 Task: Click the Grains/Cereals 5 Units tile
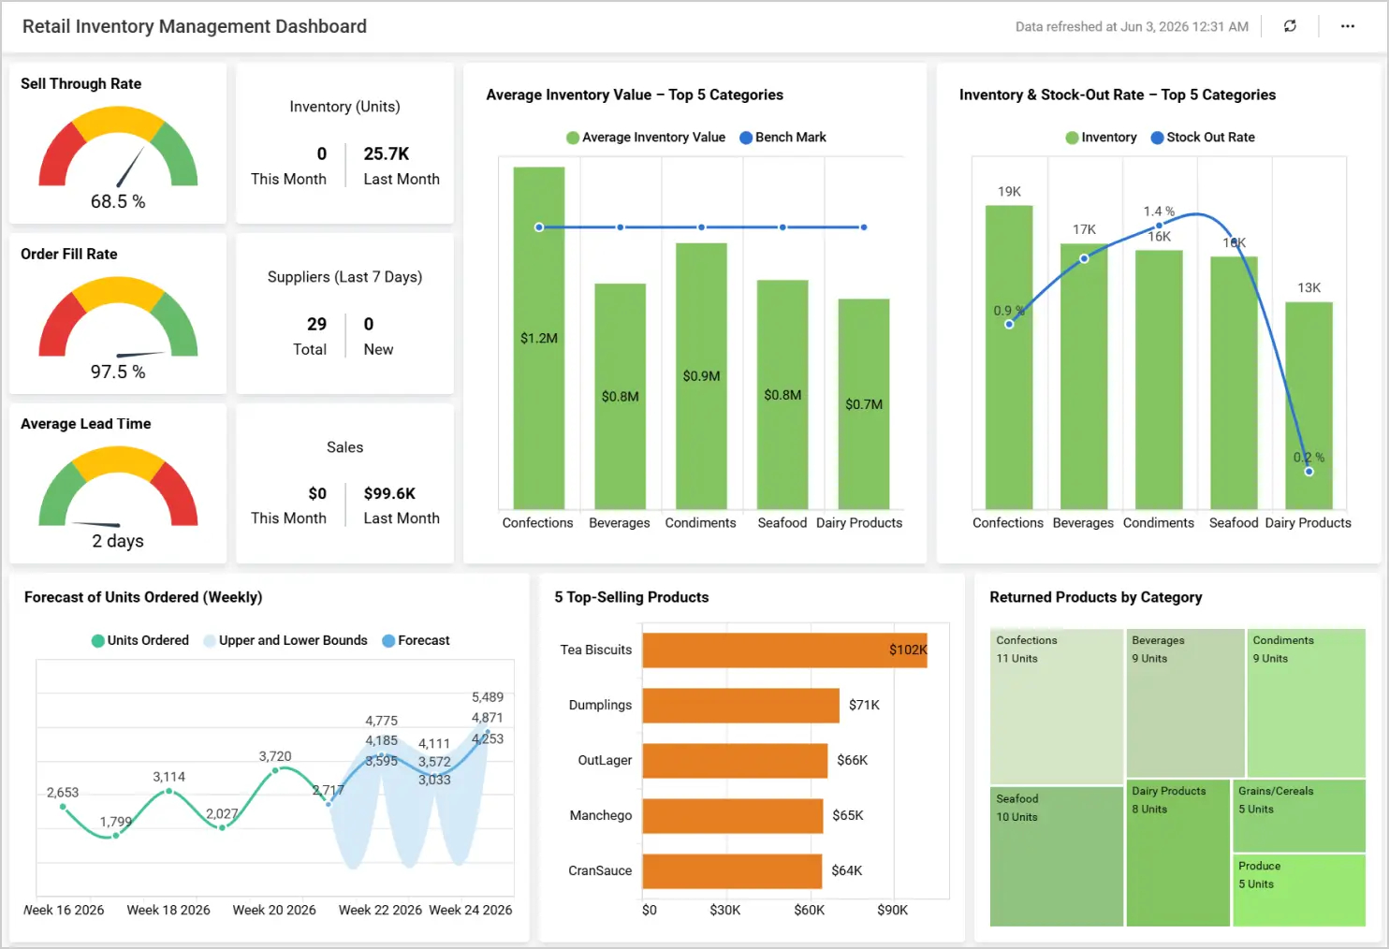coord(1299,816)
